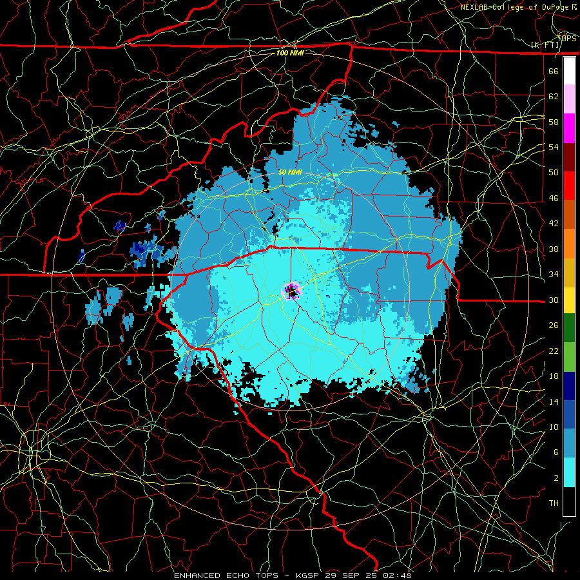Click the legend value '18'

coord(554,376)
